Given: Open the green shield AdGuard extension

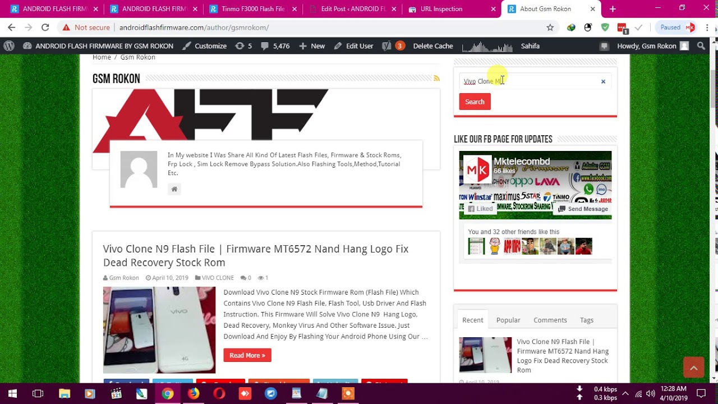Looking at the screenshot, I should coord(605,27).
